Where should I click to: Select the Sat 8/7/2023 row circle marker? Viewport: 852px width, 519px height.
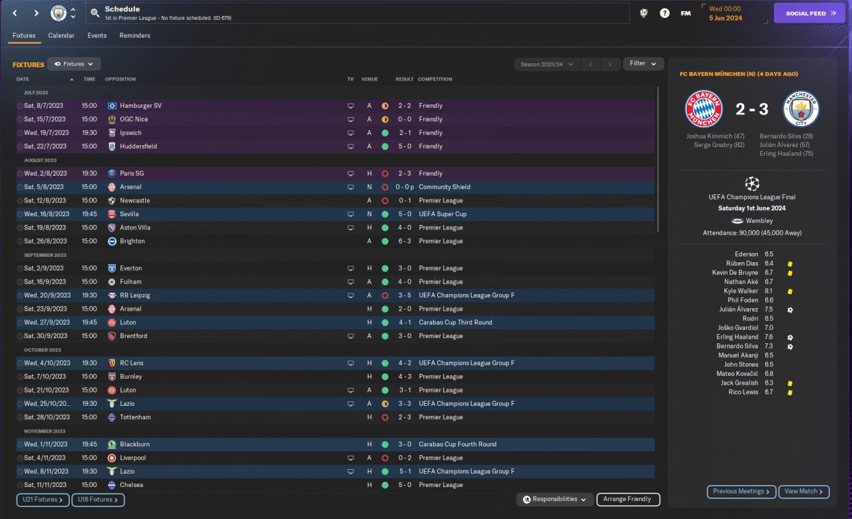20,106
